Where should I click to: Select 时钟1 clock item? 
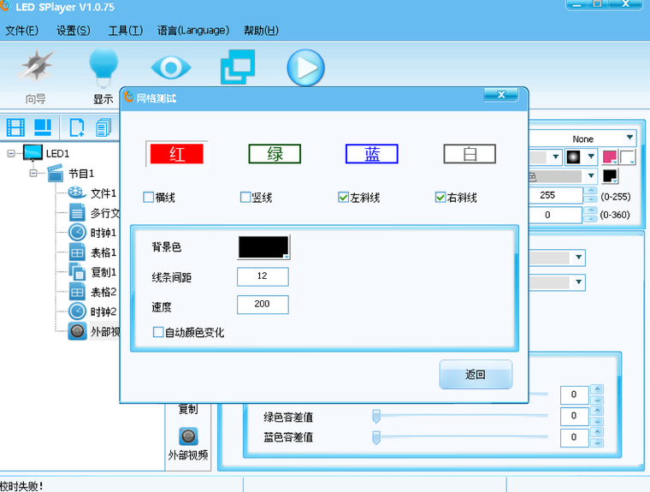(x=92, y=233)
